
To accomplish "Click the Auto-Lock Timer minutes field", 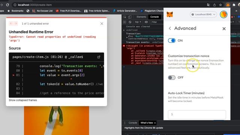I will tap(197, 114).
